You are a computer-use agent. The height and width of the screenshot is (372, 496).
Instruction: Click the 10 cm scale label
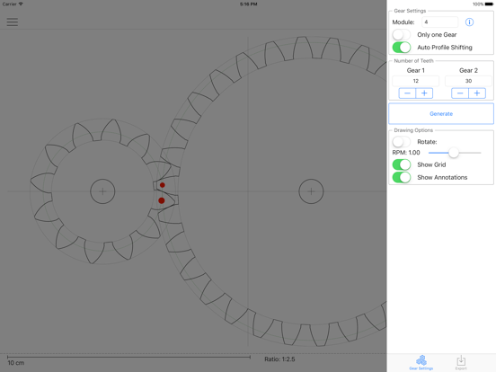(x=16, y=363)
